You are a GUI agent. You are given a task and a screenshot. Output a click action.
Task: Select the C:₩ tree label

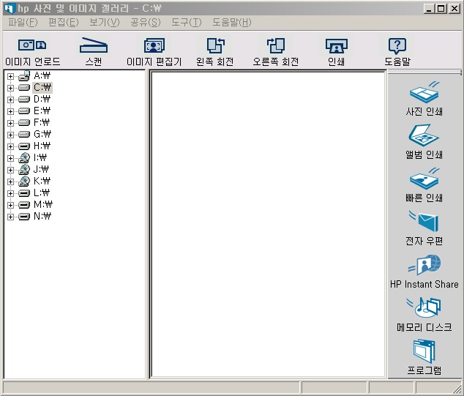42,88
